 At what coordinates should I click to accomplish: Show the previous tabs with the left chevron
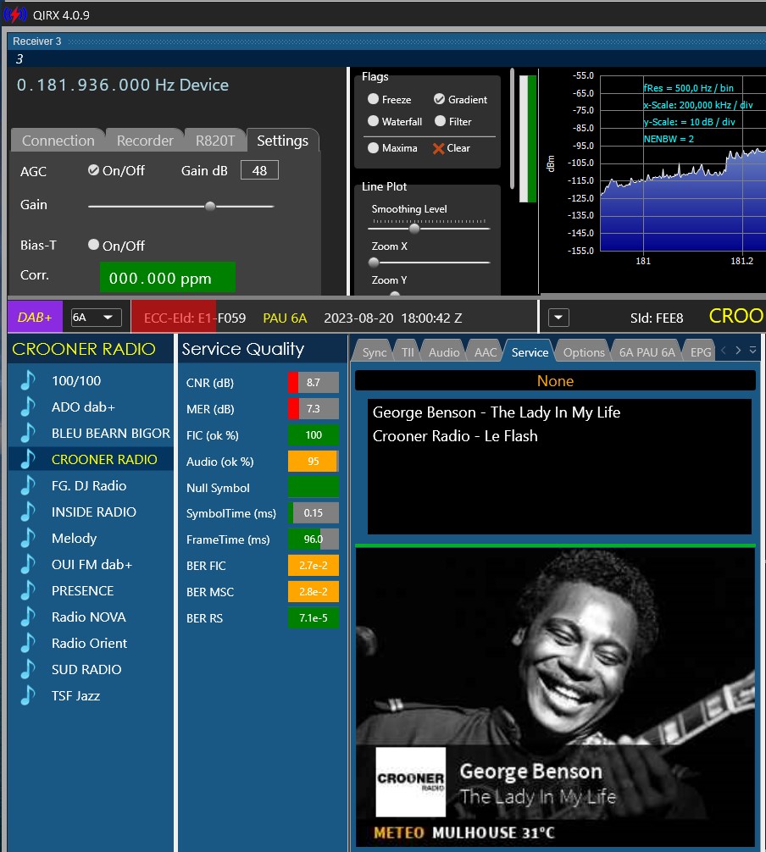[724, 351]
